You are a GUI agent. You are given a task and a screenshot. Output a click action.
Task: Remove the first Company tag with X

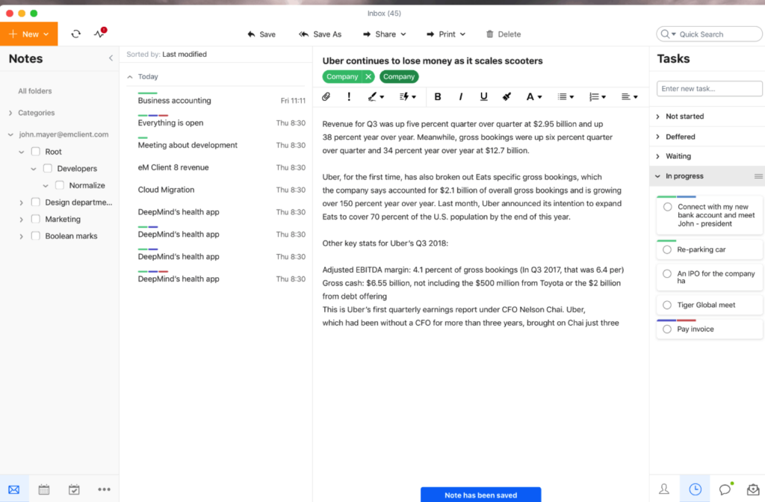coord(368,77)
